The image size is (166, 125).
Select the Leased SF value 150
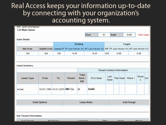[59, 53]
